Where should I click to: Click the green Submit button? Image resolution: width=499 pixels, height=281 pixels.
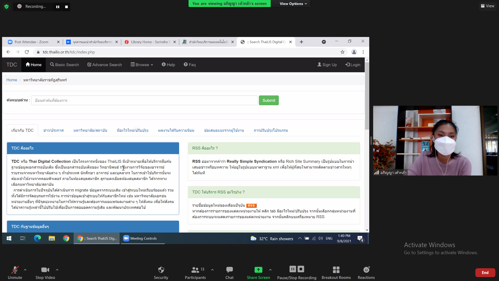point(269,100)
